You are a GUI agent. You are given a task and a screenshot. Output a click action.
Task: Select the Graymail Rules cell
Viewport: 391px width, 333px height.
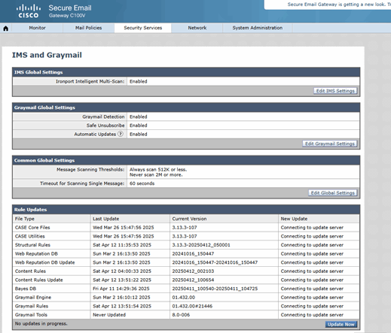coord(32,306)
